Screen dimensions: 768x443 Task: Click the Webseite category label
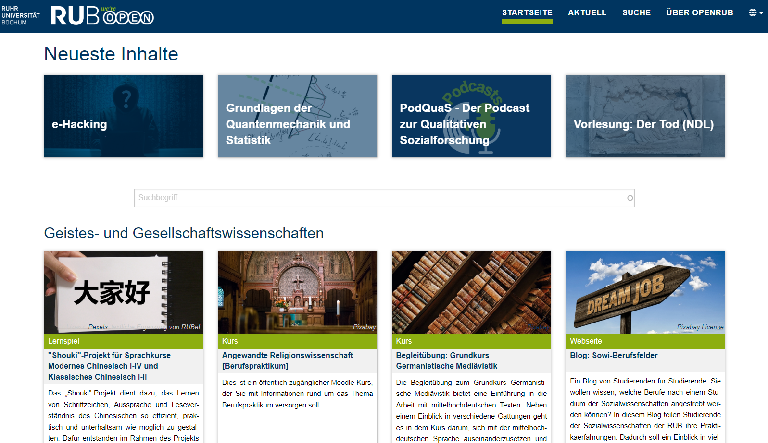pyautogui.click(x=586, y=341)
